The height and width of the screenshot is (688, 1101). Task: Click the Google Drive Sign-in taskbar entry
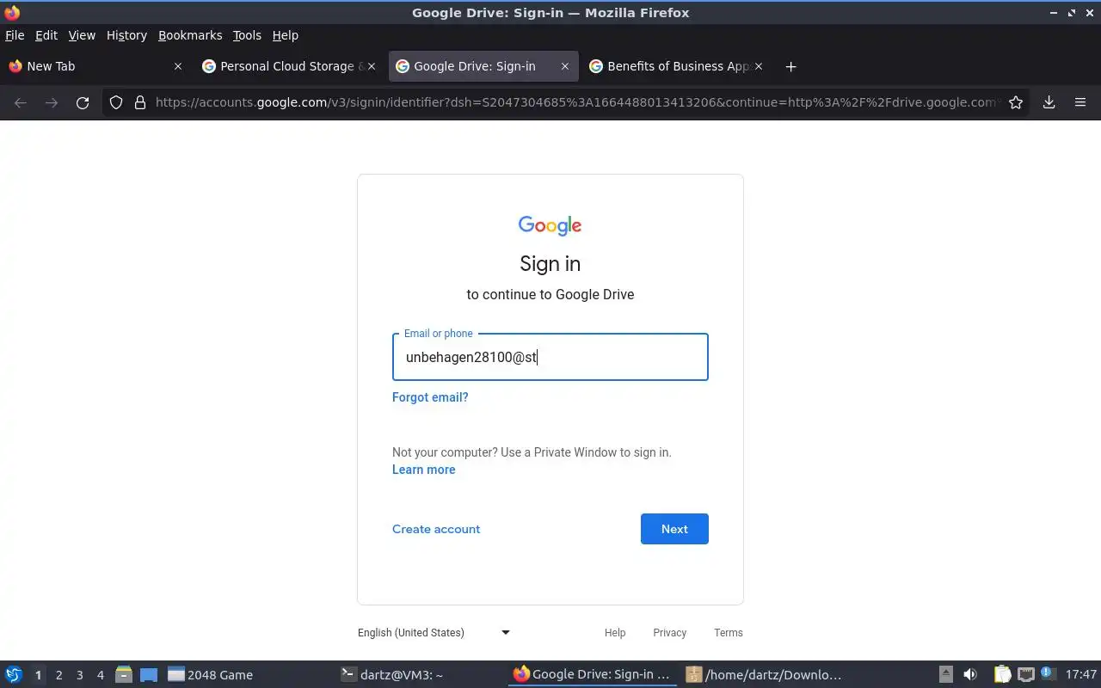click(593, 675)
